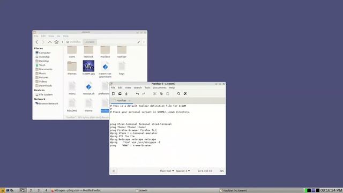Screen dimensions: 343x193
Task: Click the 08:16:24 PM taskbar clock
Action: click(331, 190)
